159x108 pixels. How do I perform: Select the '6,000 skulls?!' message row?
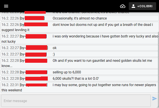tap(80, 79)
